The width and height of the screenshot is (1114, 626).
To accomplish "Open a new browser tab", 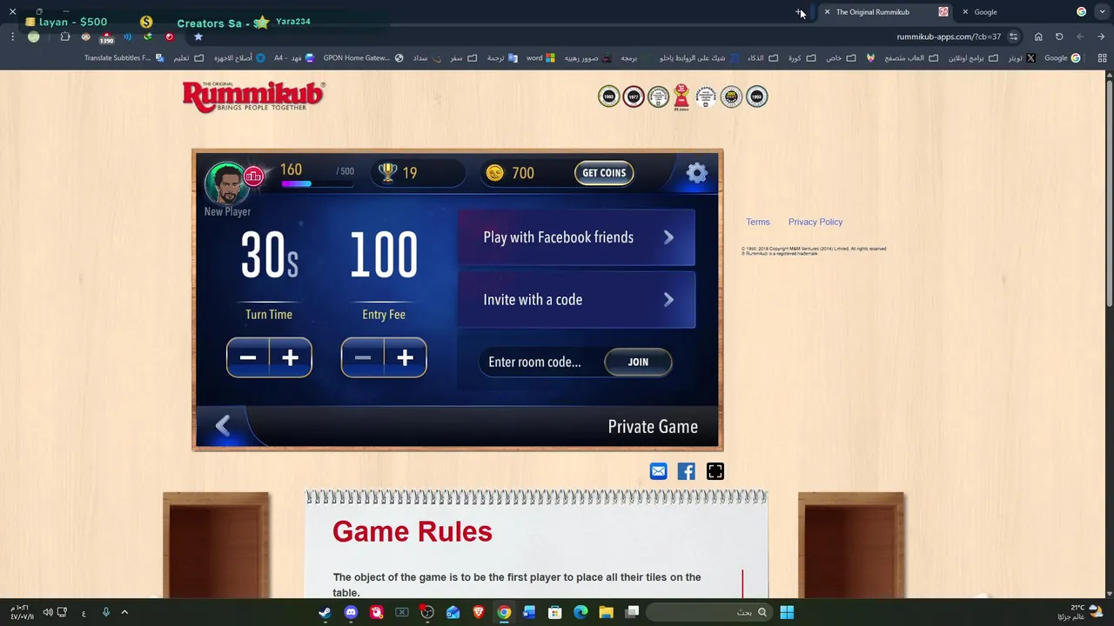I will 799,12.
